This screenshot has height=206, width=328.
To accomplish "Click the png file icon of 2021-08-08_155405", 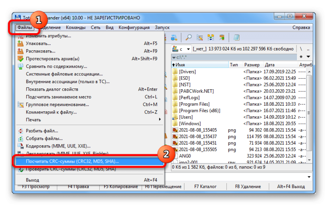I will [175, 130].
